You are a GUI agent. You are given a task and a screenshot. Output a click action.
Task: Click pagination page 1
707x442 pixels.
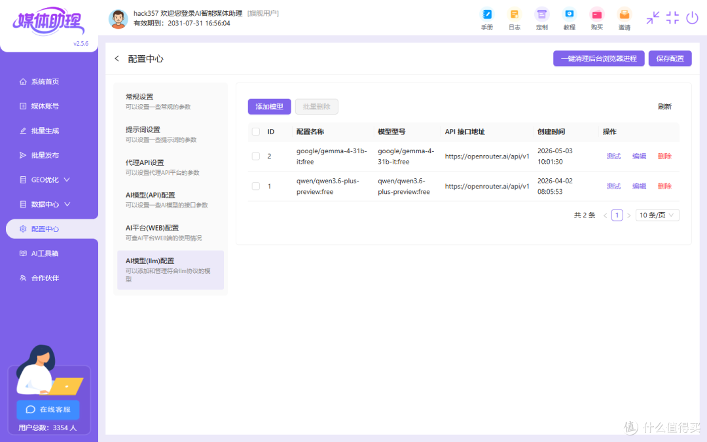(617, 215)
